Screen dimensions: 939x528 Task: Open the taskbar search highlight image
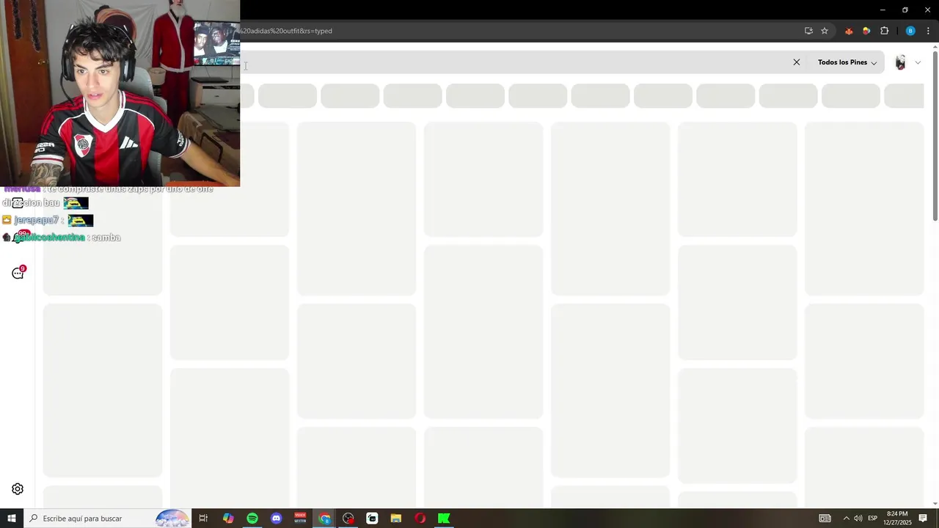(172, 518)
